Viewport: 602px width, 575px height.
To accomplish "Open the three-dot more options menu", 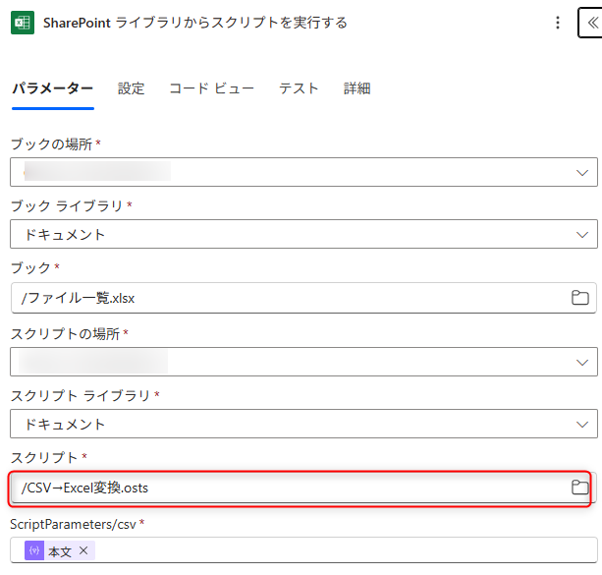I will coord(558,23).
